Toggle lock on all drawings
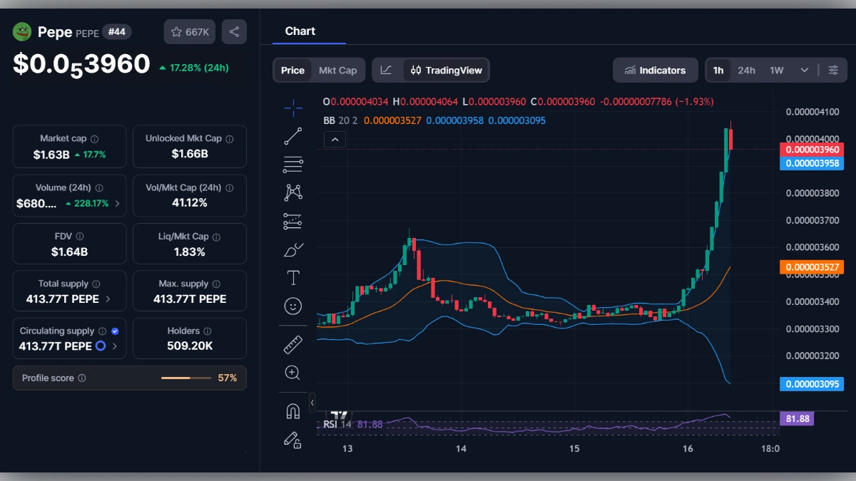The height and width of the screenshot is (481, 856). point(292,440)
